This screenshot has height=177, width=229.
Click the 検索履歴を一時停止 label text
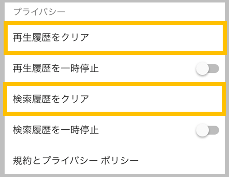pos(56,130)
